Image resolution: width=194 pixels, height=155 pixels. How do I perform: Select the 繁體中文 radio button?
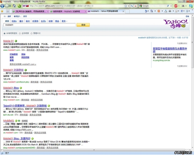pos(32,33)
